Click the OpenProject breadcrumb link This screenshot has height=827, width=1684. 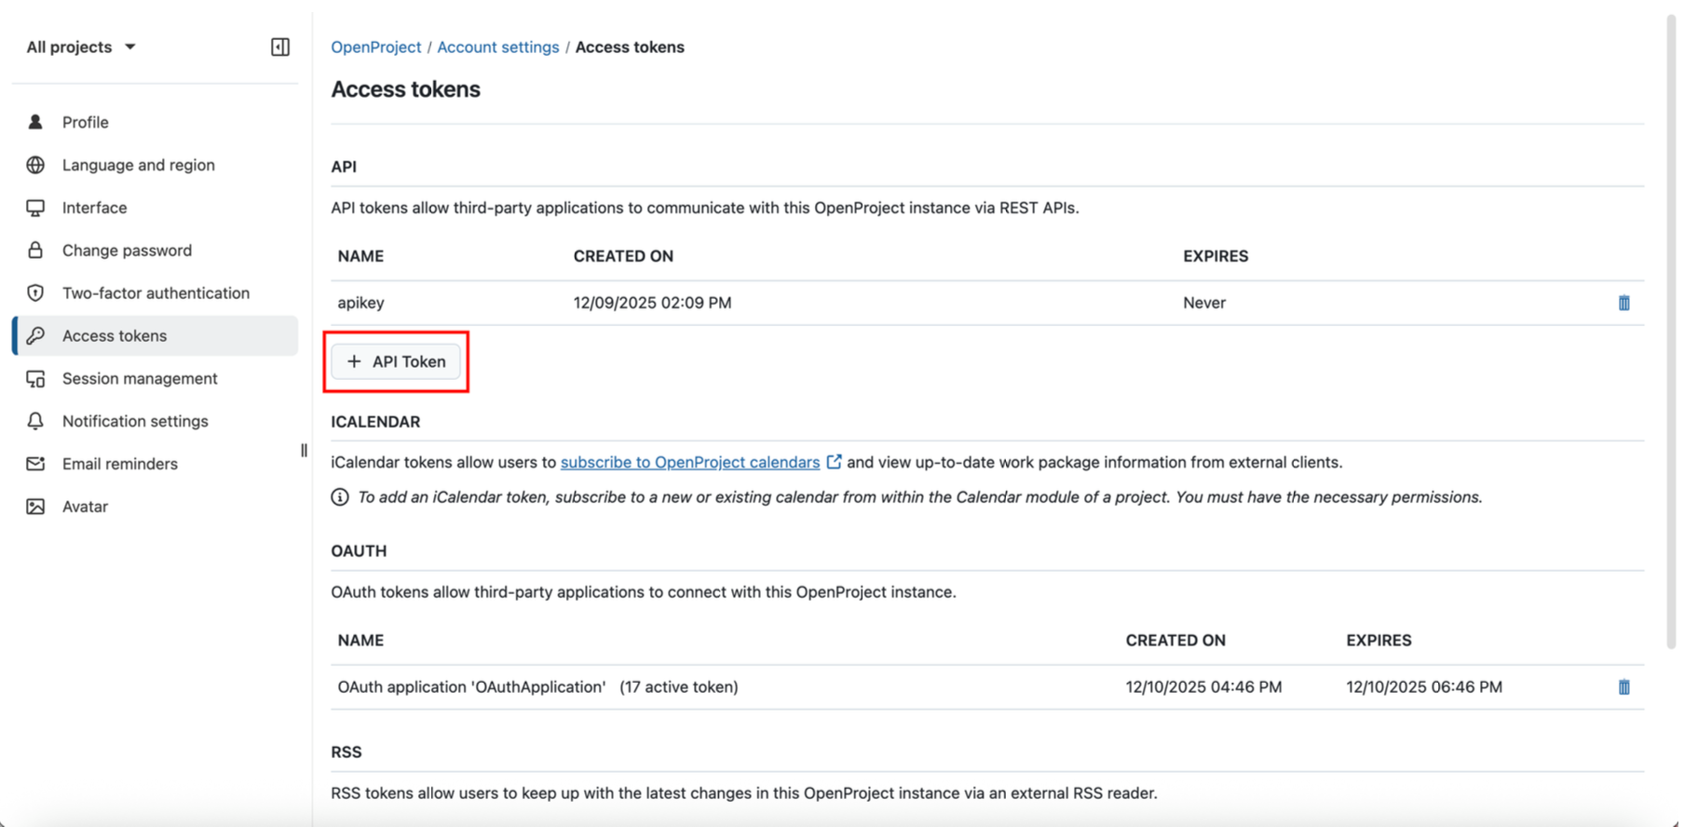(x=376, y=47)
